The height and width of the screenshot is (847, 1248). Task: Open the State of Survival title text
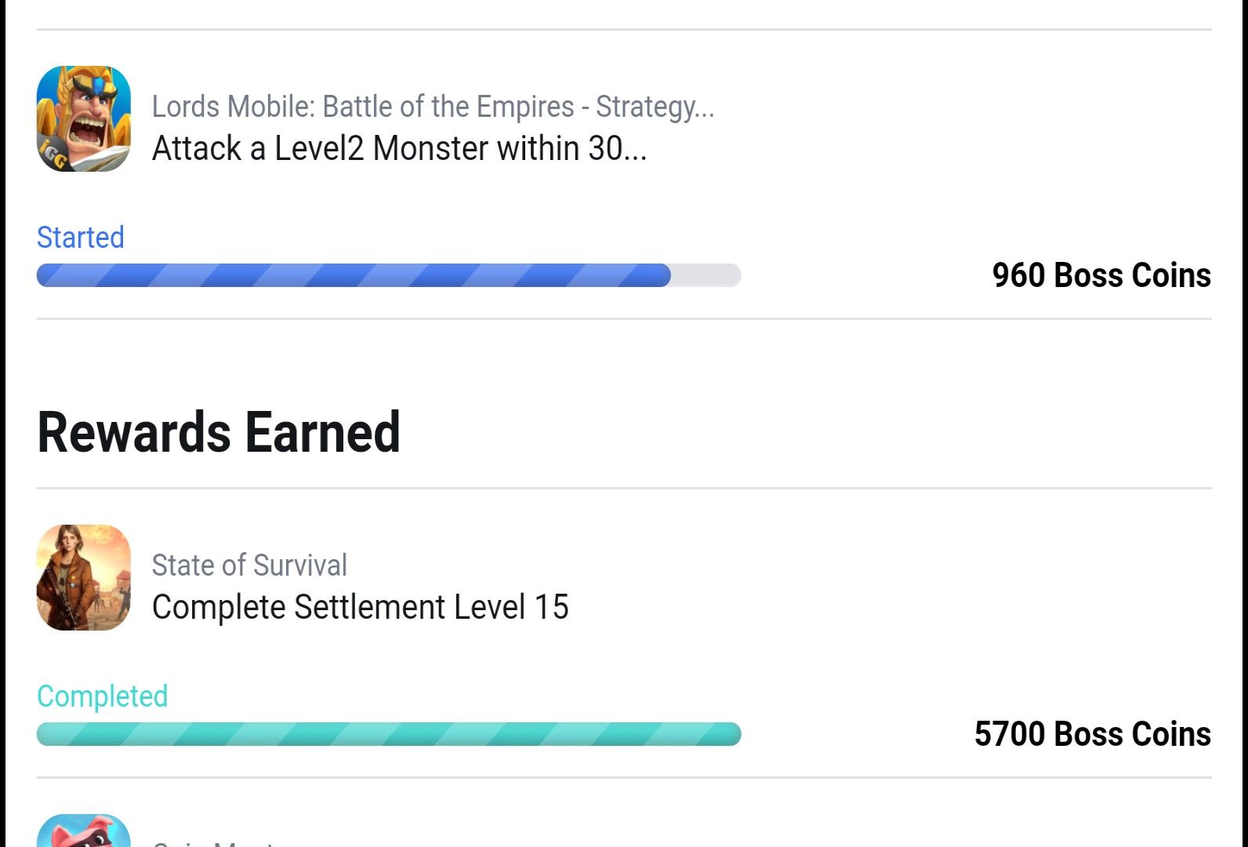249,565
